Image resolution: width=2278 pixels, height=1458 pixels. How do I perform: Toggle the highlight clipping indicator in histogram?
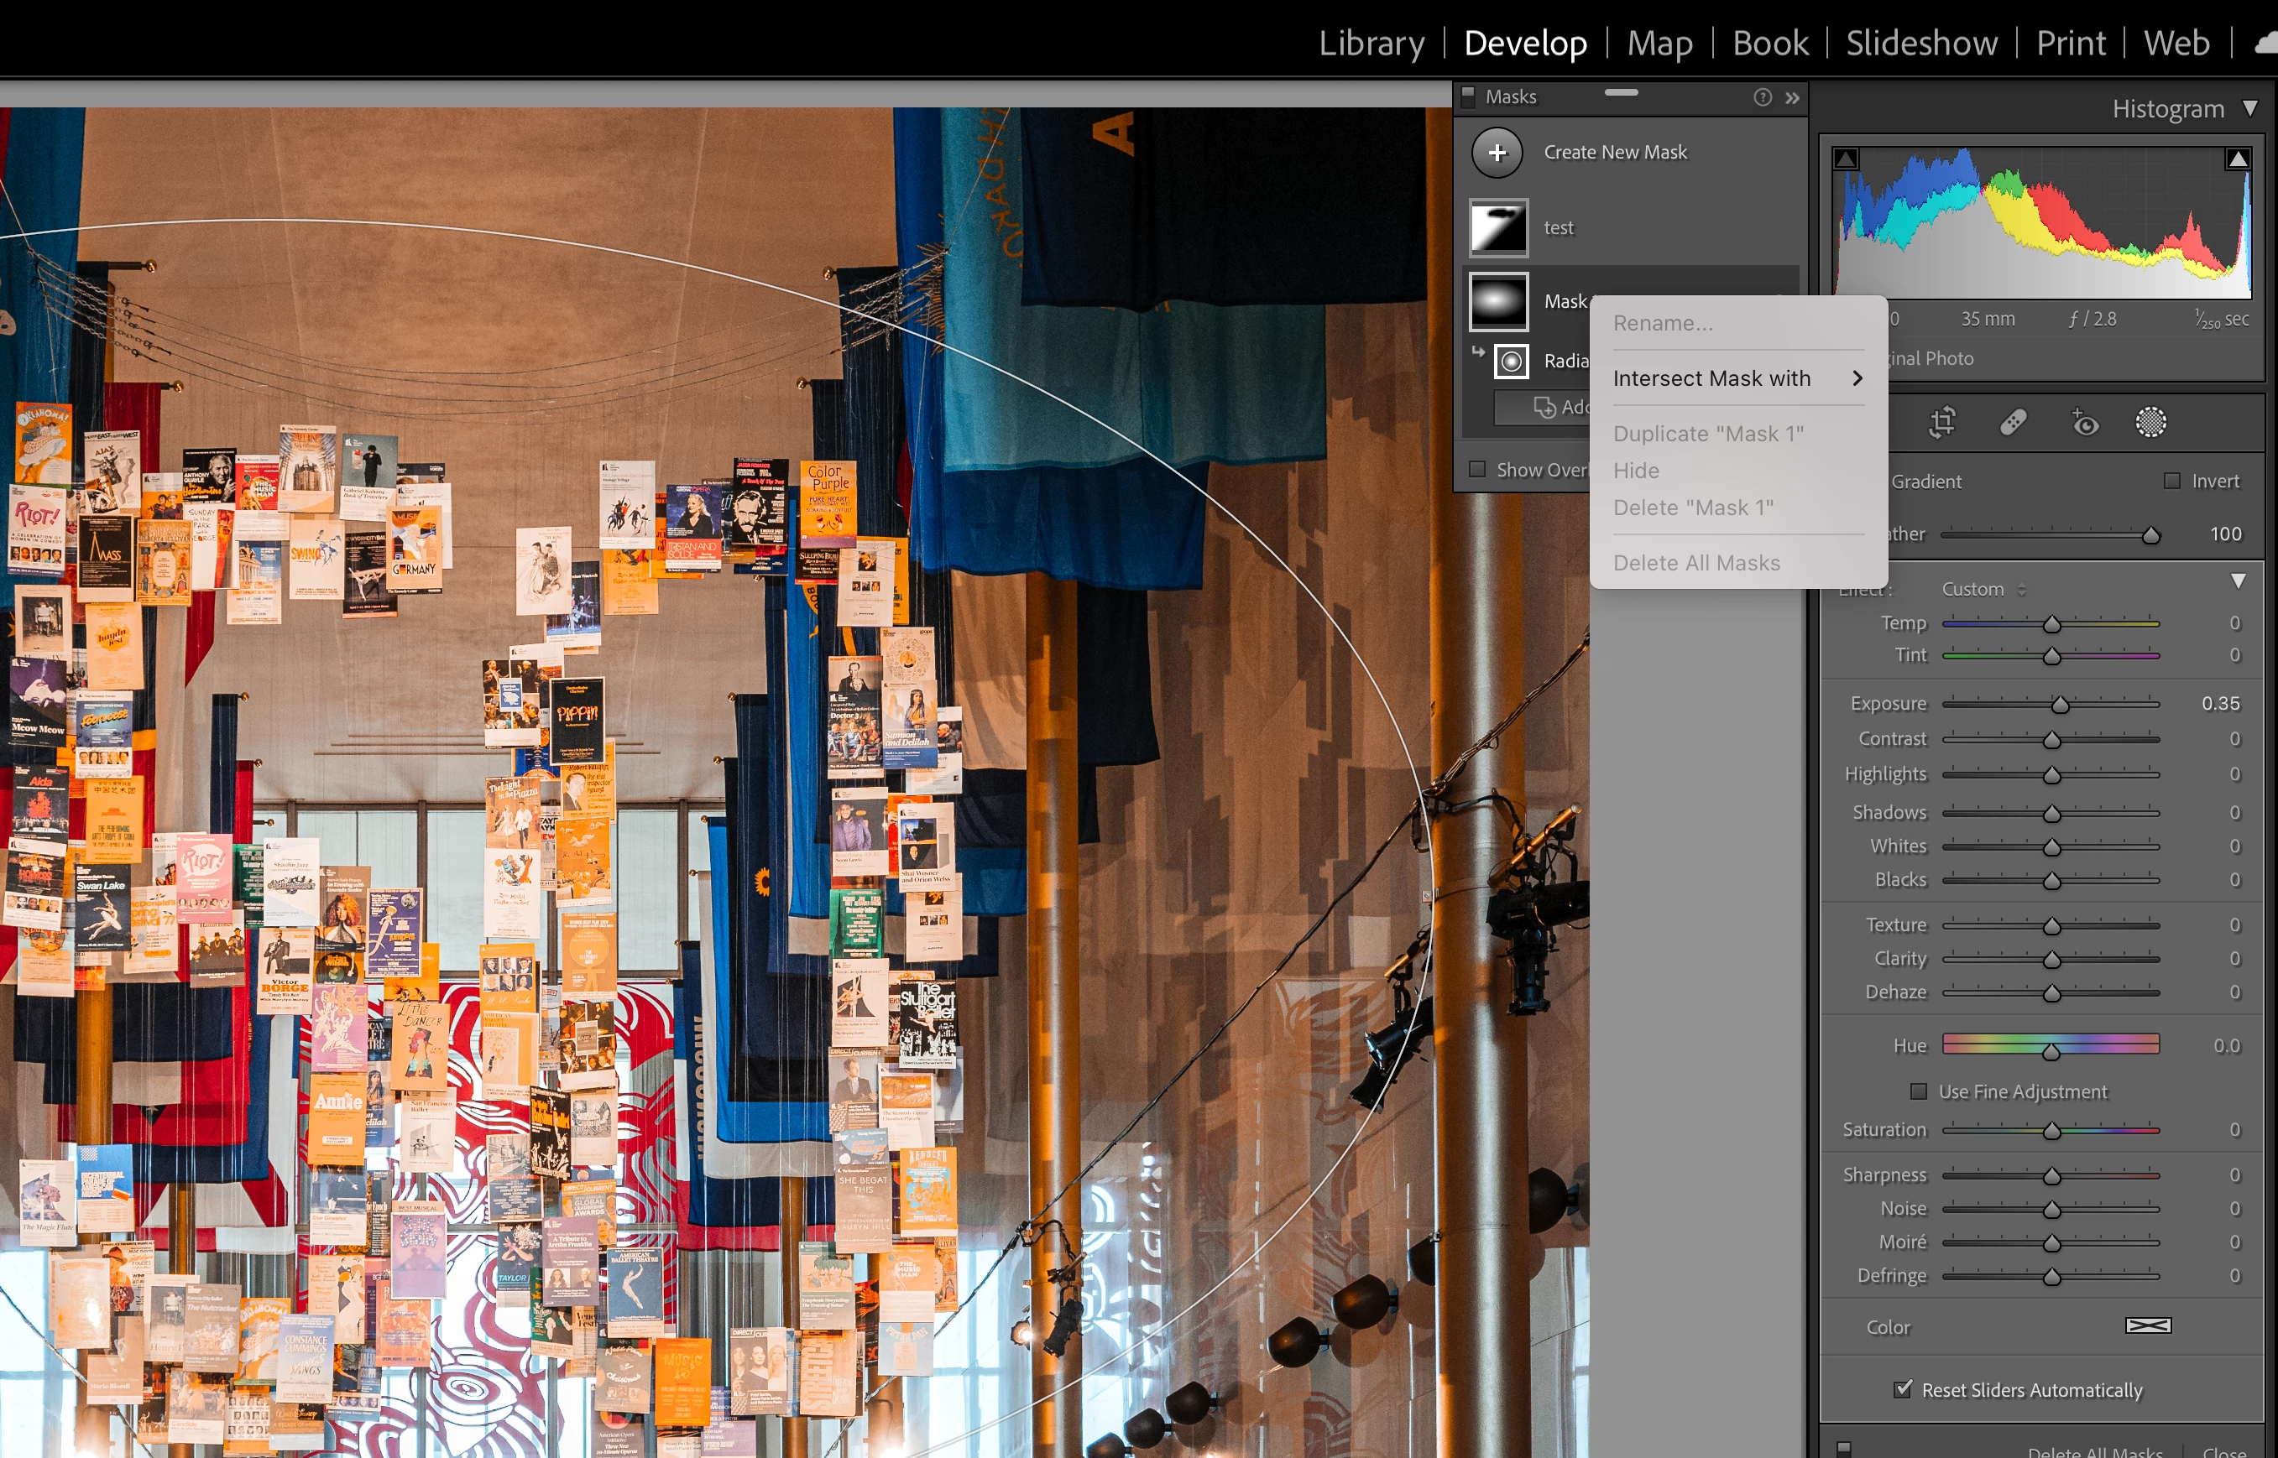pos(2237,159)
